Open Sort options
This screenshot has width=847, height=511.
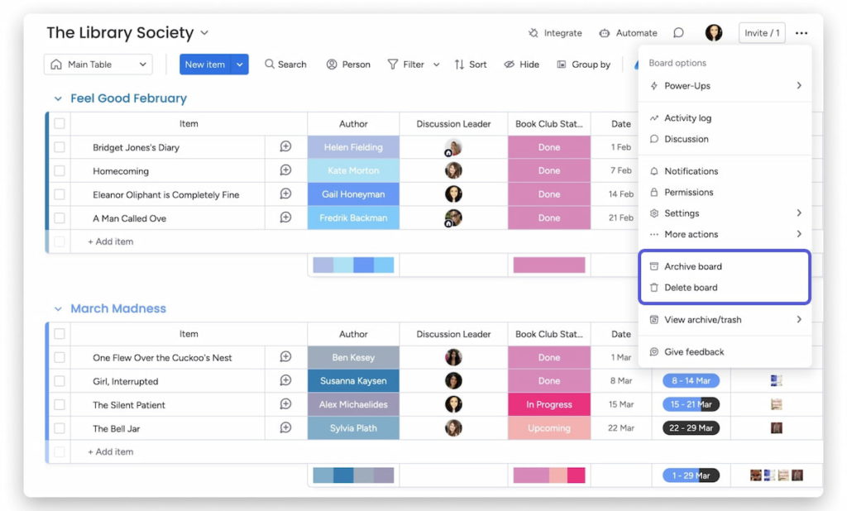[x=470, y=64]
